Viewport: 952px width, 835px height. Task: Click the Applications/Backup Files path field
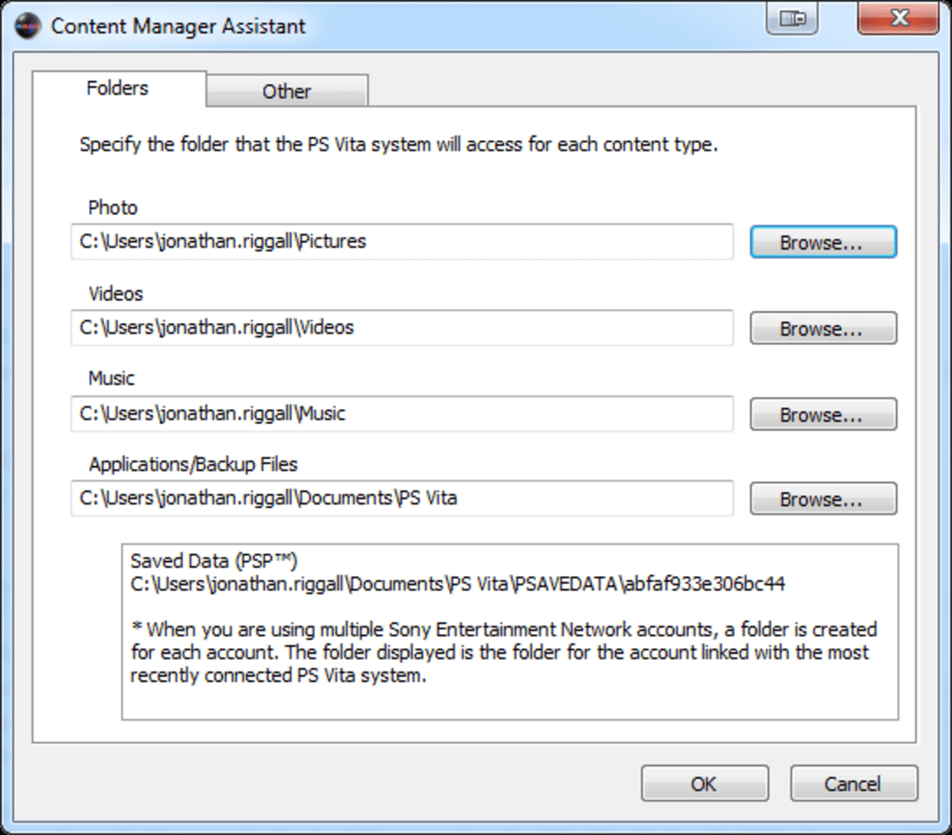click(x=401, y=499)
